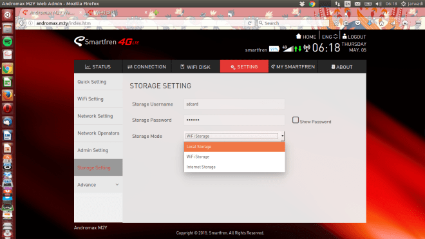The image size is (425, 239).
Task: Launch Spotify from dock
Action: [7, 42]
